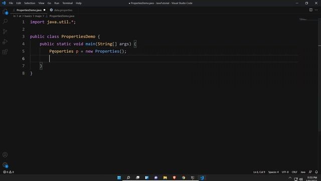321x181 pixels.
Task: Click the 'basics' breadcrumb segment
Action: coord(28,16)
